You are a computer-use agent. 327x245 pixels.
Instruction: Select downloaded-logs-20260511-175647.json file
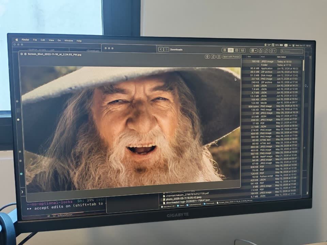tap(186, 201)
